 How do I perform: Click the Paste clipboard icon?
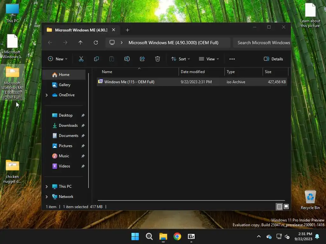pos(112,59)
